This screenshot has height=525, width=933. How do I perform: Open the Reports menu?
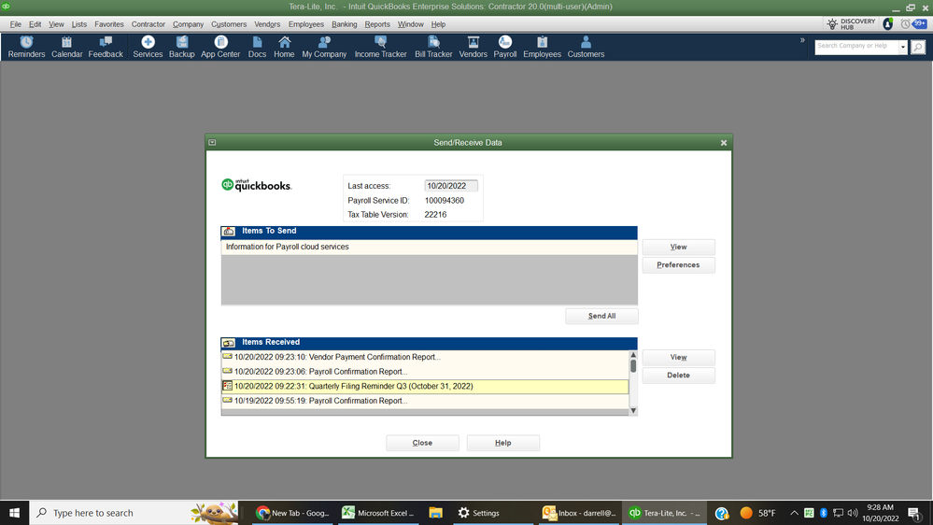(x=377, y=24)
